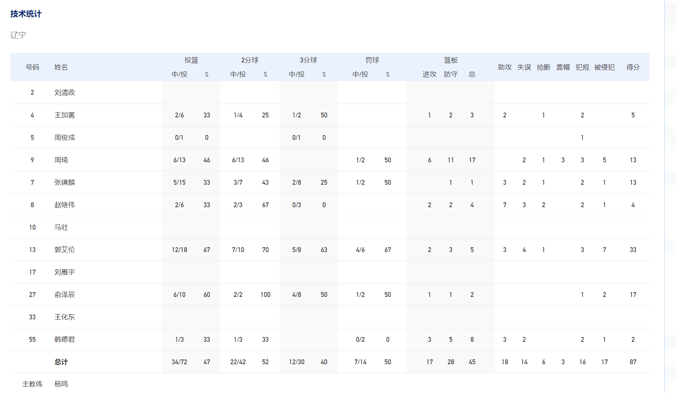Click 周俊成's field goals 0/1 in 投篮
Screen dimensions: 676x393
point(179,138)
